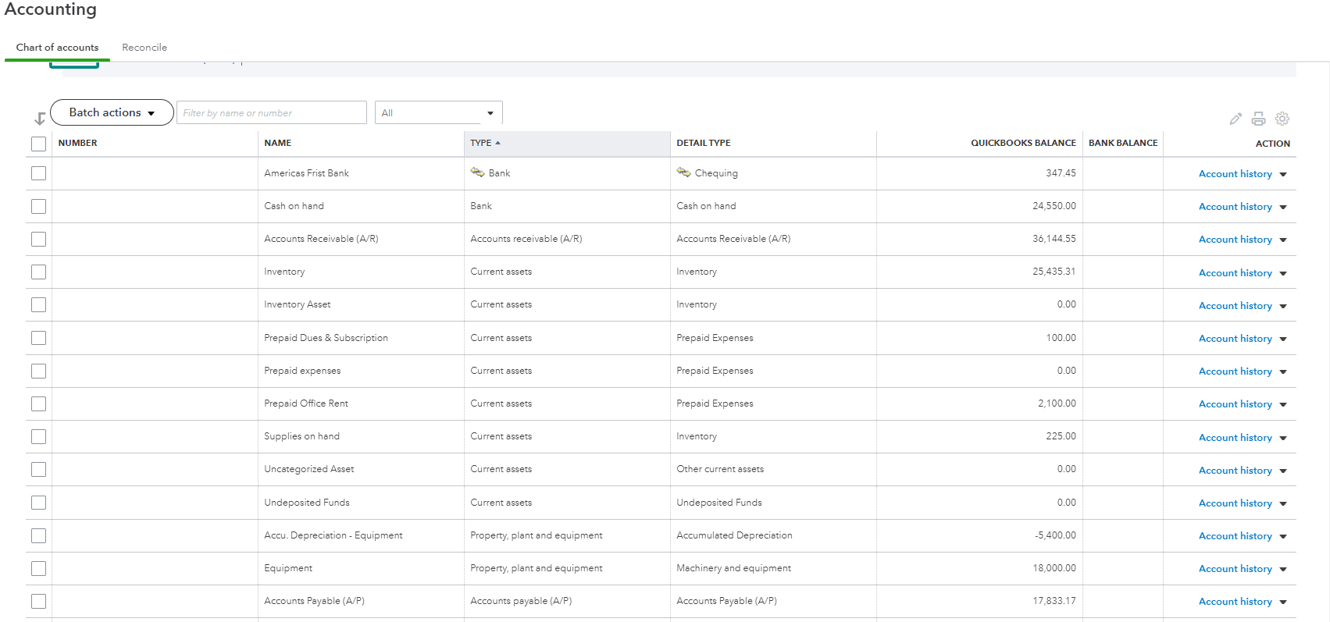The width and height of the screenshot is (1330, 622).
Task: Open table settings gear icon
Action: 1282,119
